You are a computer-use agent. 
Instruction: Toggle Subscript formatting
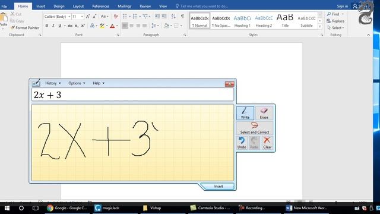click(x=77, y=26)
